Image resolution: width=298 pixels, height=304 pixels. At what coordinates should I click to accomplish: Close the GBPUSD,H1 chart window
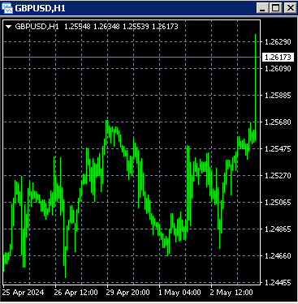coord(290,8)
